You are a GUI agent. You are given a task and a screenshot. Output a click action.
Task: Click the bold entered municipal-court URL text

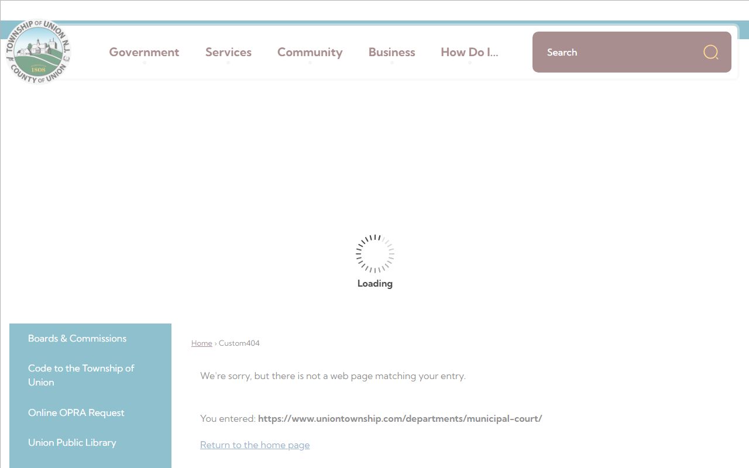pos(400,418)
